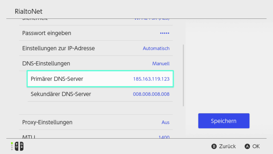Image resolution: width=273 pixels, height=154 pixels.
Task: Click the Joy-Con controller icon
Action: 17,146
